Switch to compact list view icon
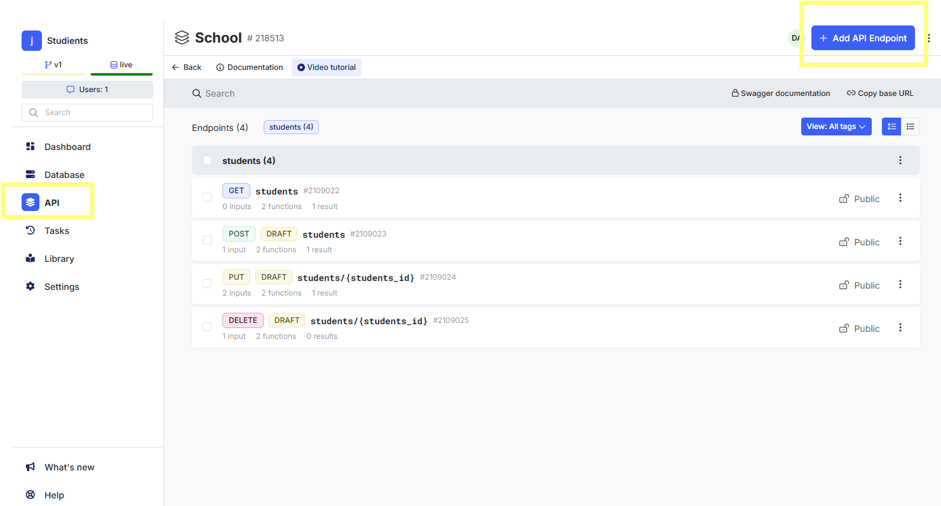The width and height of the screenshot is (941, 506). (911, 126)
